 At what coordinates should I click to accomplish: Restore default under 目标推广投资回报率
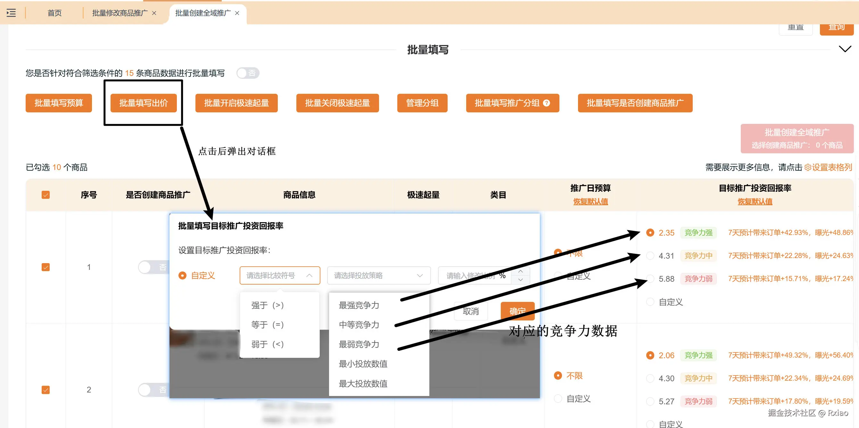pyautogui.click(x=755, y=201)
